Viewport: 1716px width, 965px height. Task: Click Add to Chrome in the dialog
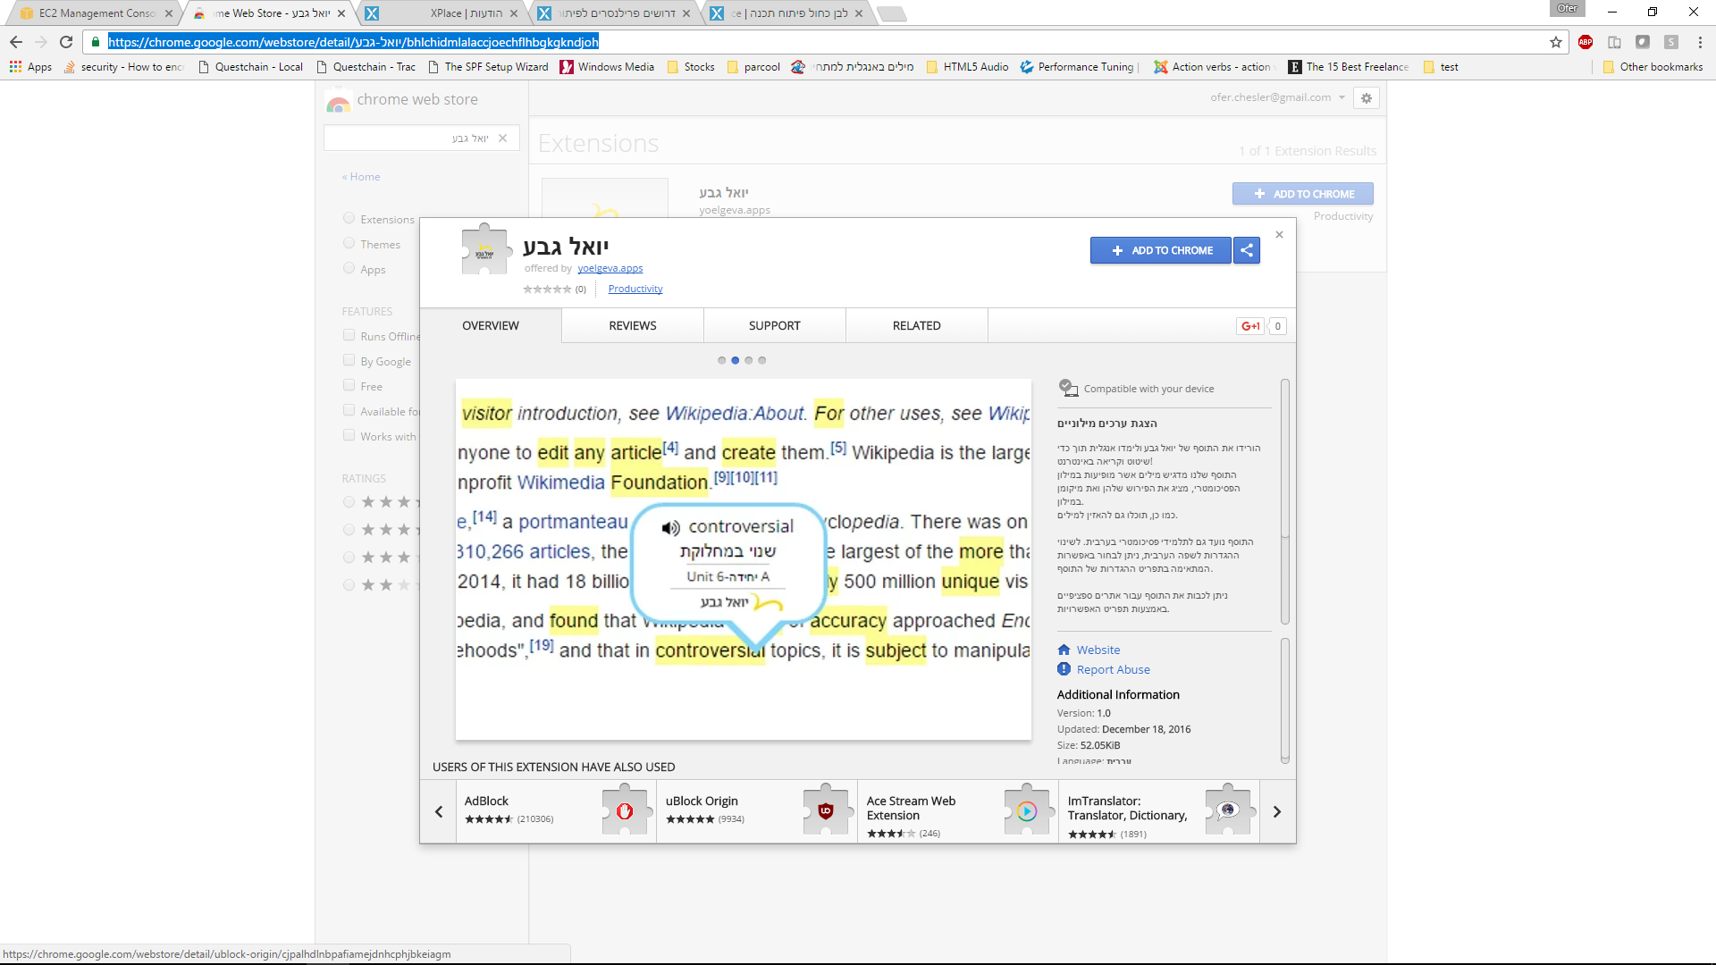1160,250
